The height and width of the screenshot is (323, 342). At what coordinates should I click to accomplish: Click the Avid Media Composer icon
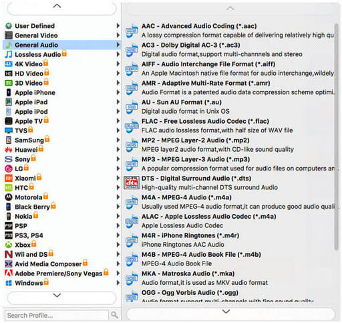click(x=9, y=264)
